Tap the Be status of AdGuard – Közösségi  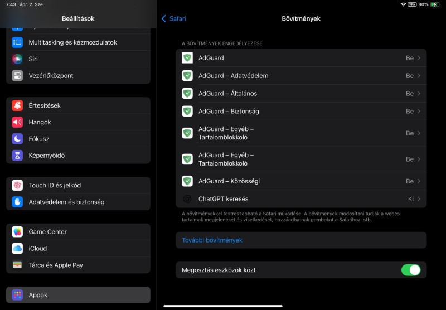click(410, 181)
